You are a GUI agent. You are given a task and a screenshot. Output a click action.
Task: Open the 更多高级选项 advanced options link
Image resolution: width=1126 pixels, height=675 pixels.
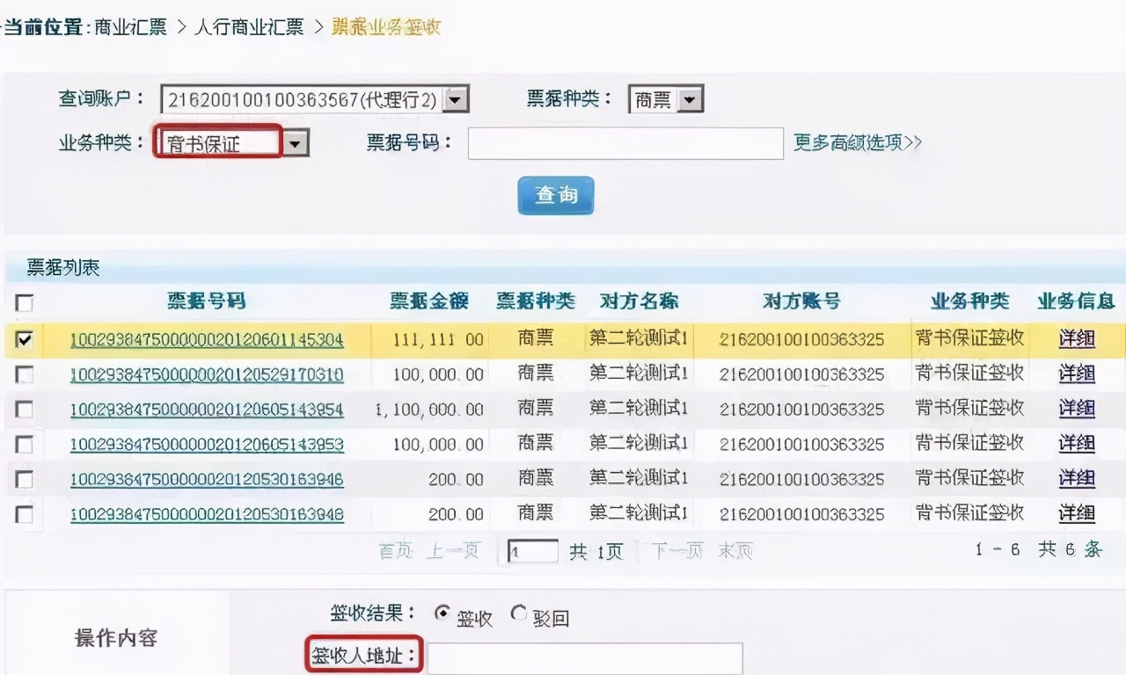(x=856, y=142)
